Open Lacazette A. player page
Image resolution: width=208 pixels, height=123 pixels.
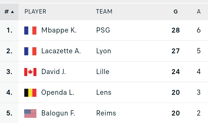click(x=61, y=51)
